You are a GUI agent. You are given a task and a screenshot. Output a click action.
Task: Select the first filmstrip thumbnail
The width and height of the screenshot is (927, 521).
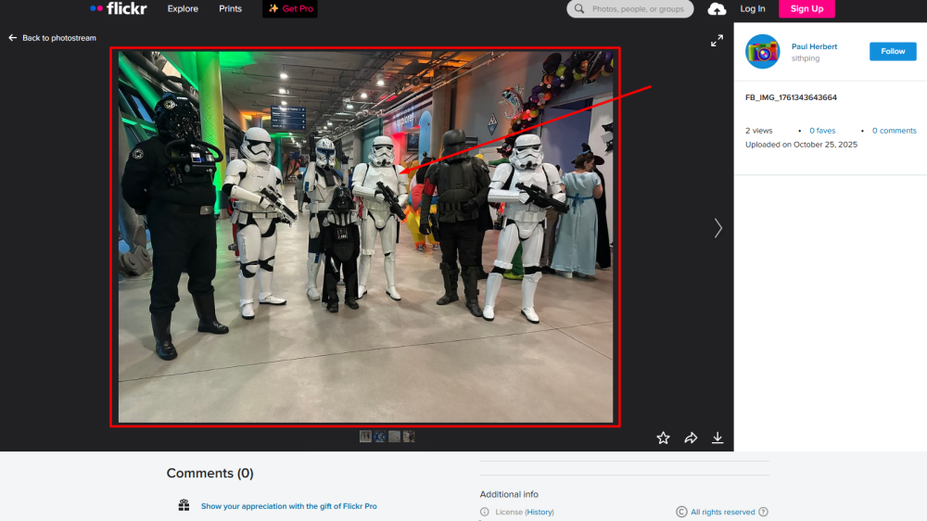[x=365, y=437]
